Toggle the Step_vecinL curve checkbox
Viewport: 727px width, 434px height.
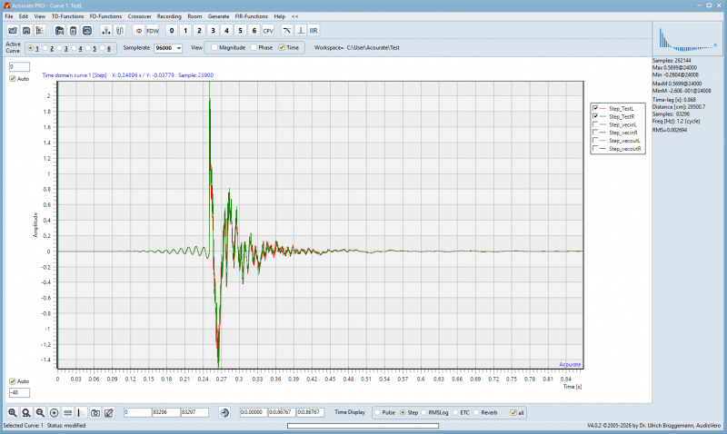[595, 124]
